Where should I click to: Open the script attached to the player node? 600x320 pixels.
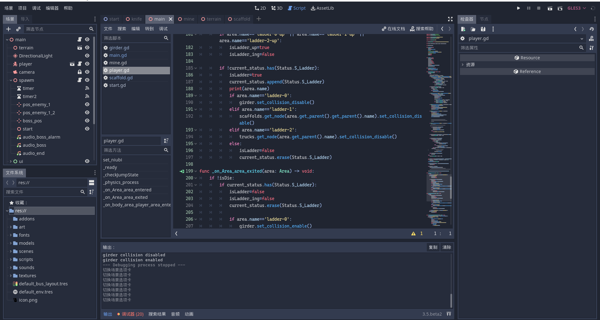pos(80,64)
